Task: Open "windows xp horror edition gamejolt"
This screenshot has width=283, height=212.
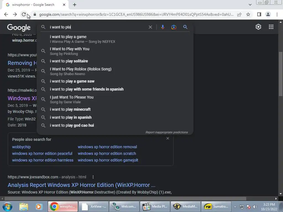Action: [108, 160]
